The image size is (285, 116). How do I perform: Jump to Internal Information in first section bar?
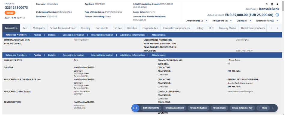[x=102, y=35]
